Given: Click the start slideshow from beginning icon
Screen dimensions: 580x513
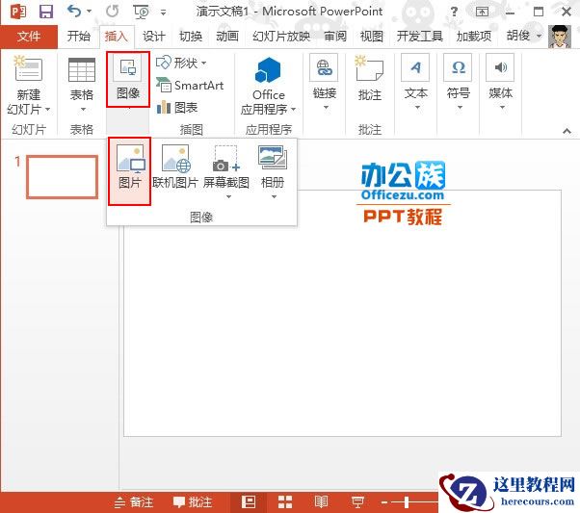Looking at the screenshot, I should click(x=141, y=12).
